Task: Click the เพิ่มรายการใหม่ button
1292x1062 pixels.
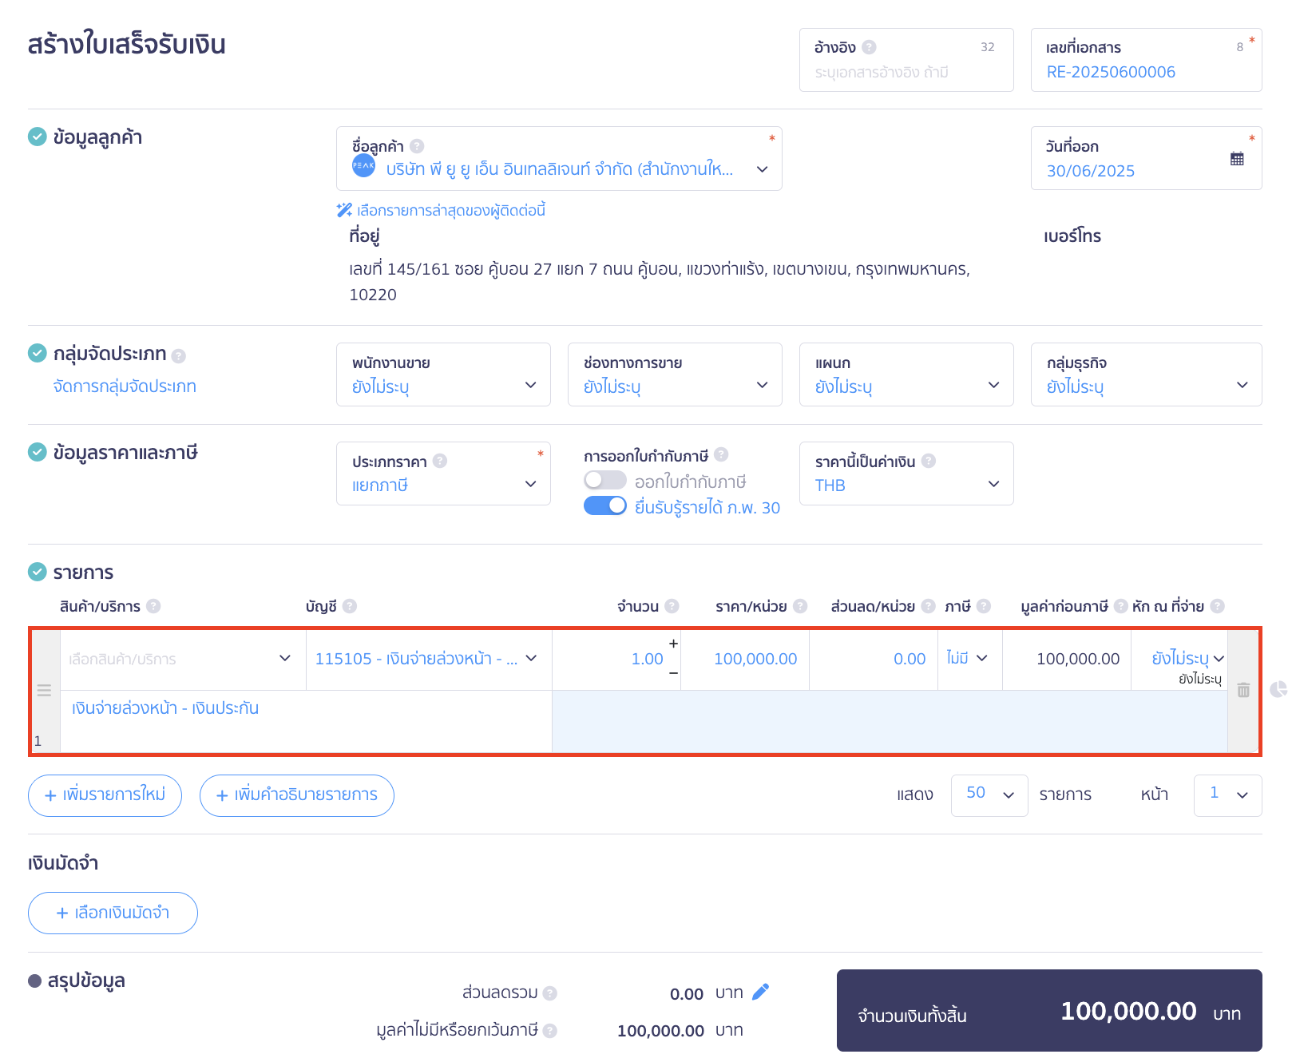Action: pos(105,795)
